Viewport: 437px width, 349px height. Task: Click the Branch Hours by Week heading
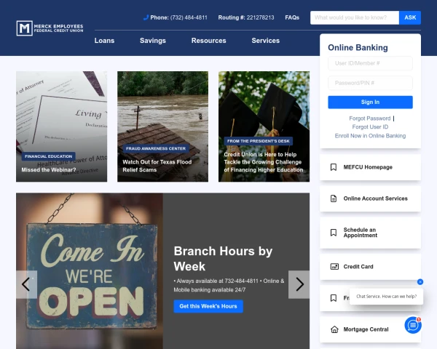[x=223, y=259]
